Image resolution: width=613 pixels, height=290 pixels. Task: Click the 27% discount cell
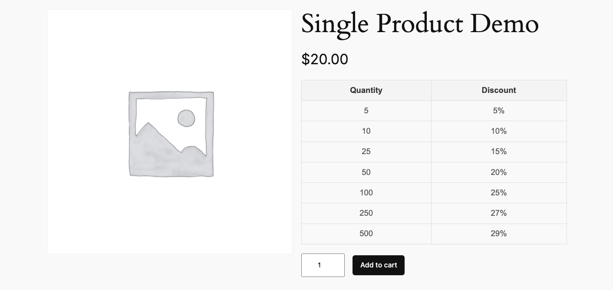tap(498, 213)
